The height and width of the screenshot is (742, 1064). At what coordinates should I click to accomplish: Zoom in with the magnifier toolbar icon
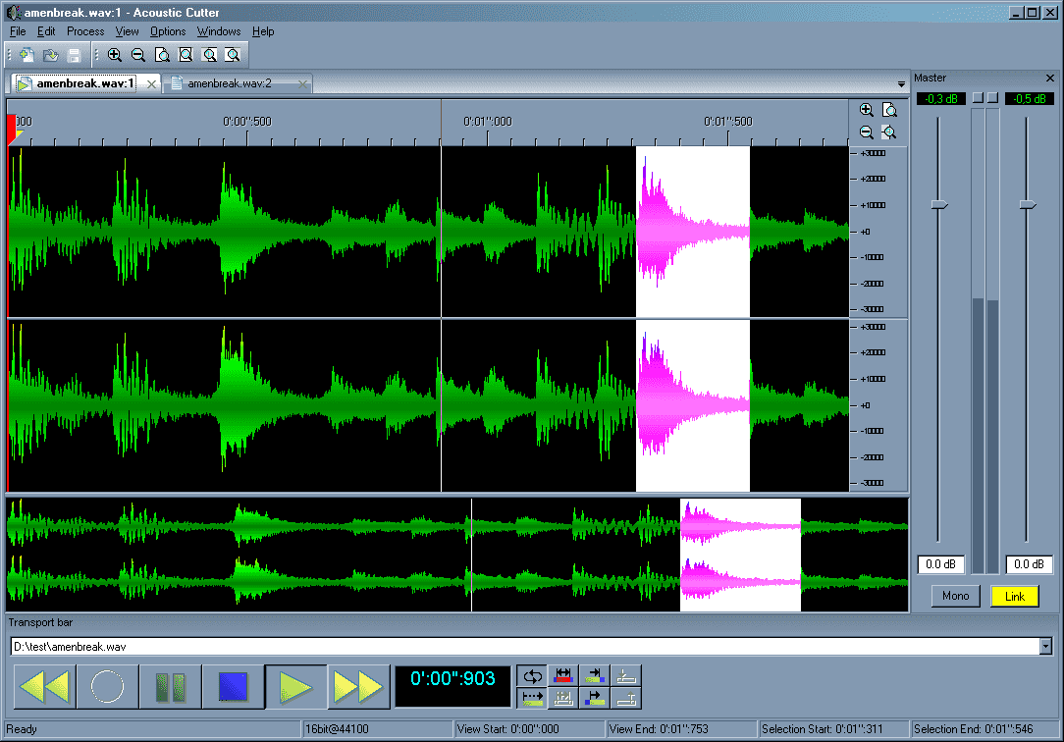[115, 55]
